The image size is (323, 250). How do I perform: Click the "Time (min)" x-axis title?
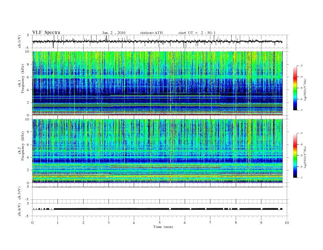[163, 227]
